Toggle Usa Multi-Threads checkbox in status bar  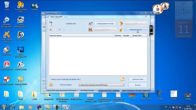point(79,90)
